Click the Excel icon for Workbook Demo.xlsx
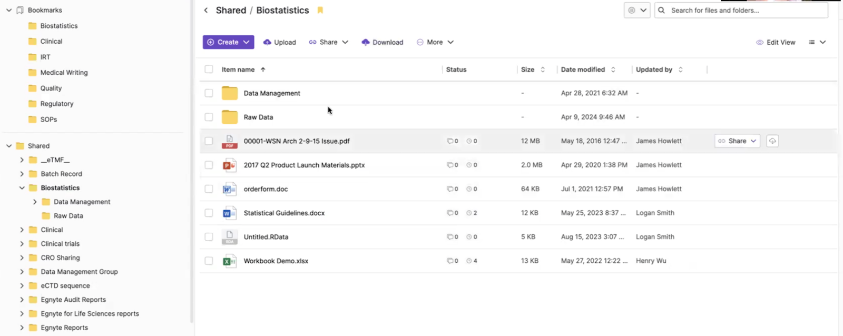Screen dimensions: 843x336 click(229, 261)
